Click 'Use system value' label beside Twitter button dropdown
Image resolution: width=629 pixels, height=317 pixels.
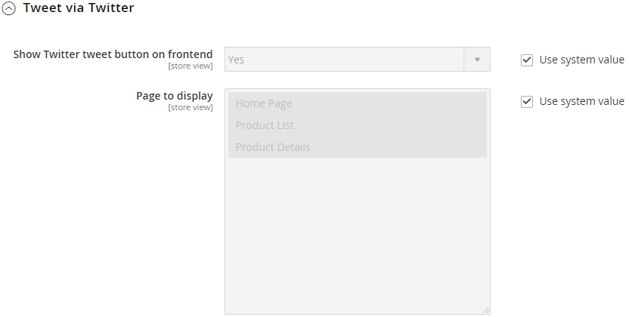581,60
